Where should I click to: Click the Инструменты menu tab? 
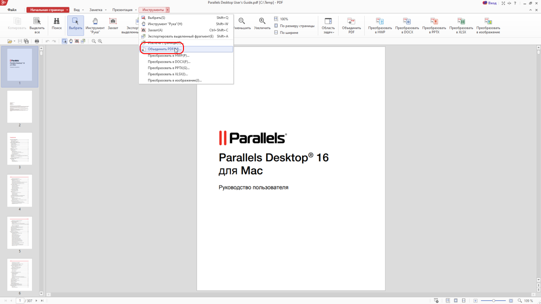pyautogui.click(x=153, y=9)
